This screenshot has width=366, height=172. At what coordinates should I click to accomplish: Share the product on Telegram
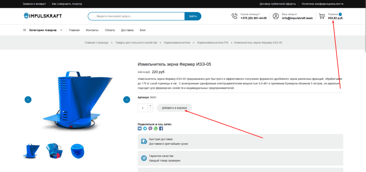click(145, 128)
